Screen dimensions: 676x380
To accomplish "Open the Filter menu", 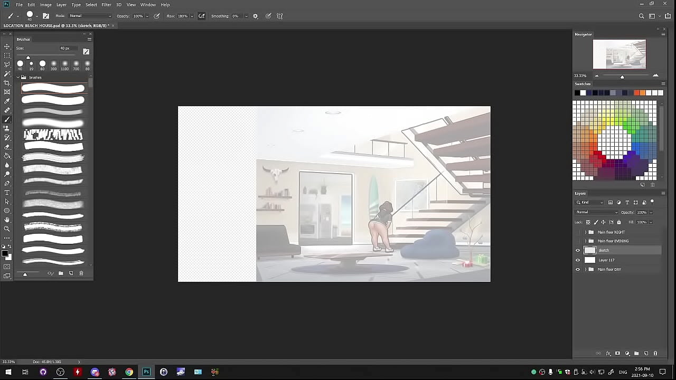I will (x=106, y=5).
